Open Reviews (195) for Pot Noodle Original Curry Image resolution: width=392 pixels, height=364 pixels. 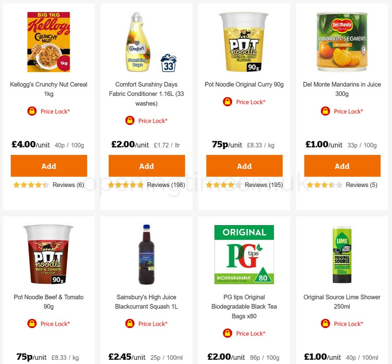point(263,185)
